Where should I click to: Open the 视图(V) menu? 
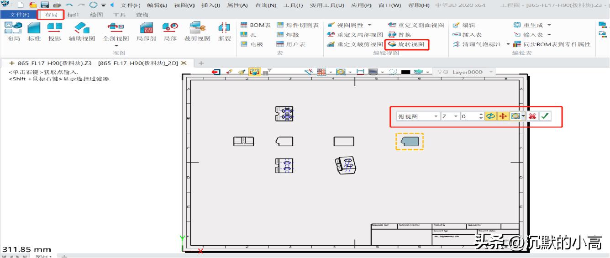coord(184,5)
